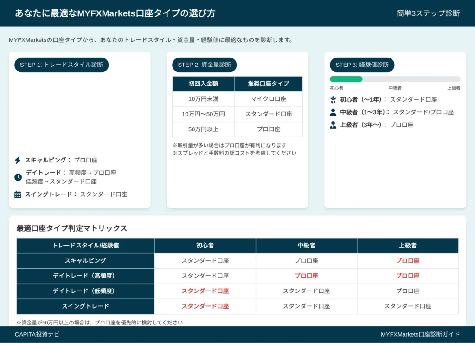Click the 上級者 label under progress bar
The width and height of the screenshot is (475, 343).
[454, 88]
